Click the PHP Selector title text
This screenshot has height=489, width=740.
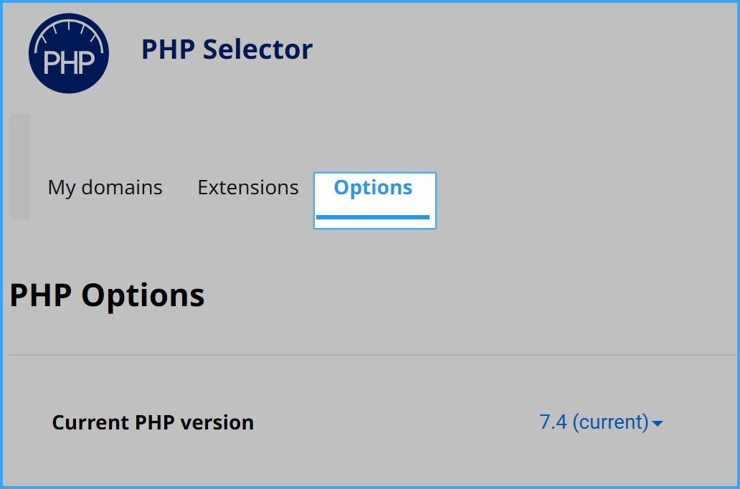227,49
